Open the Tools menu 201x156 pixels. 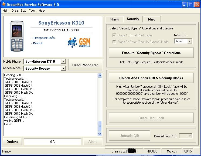pyautogui.click(x=32, y=11)
